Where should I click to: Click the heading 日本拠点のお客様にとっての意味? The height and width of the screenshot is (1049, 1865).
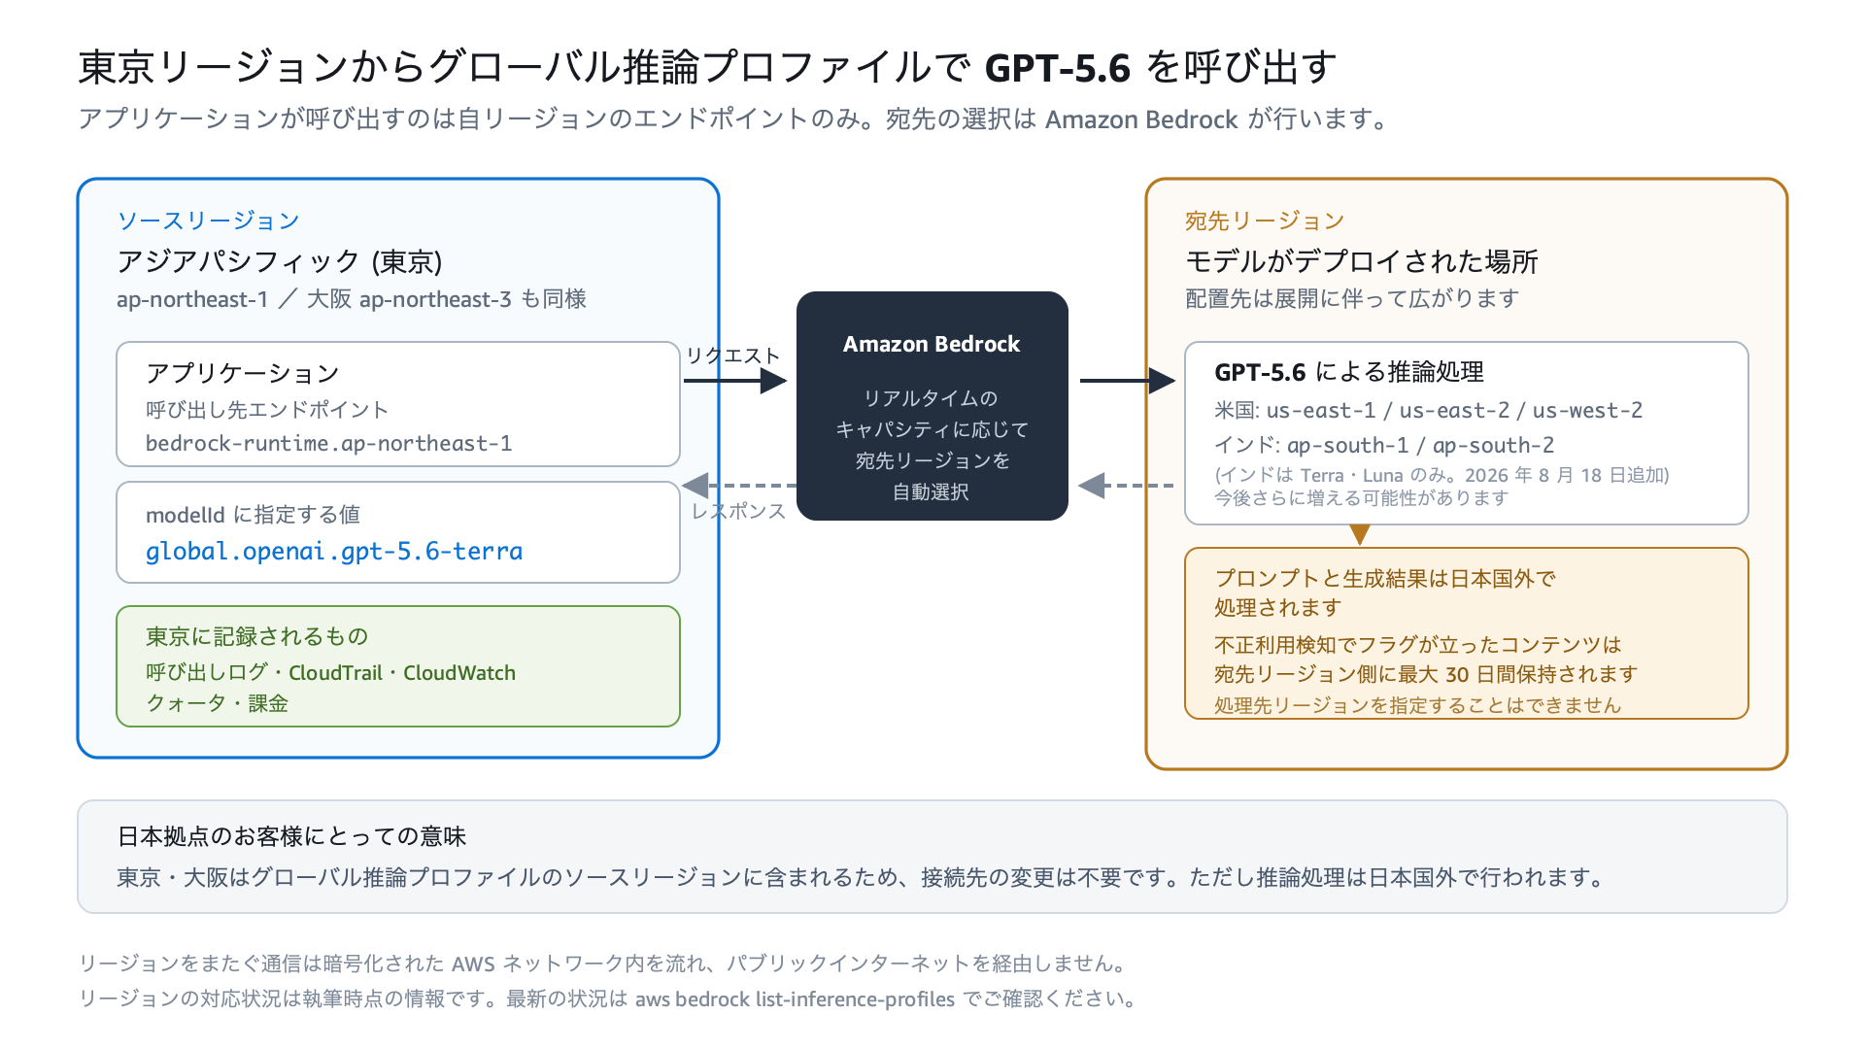[x=291, y=836]
